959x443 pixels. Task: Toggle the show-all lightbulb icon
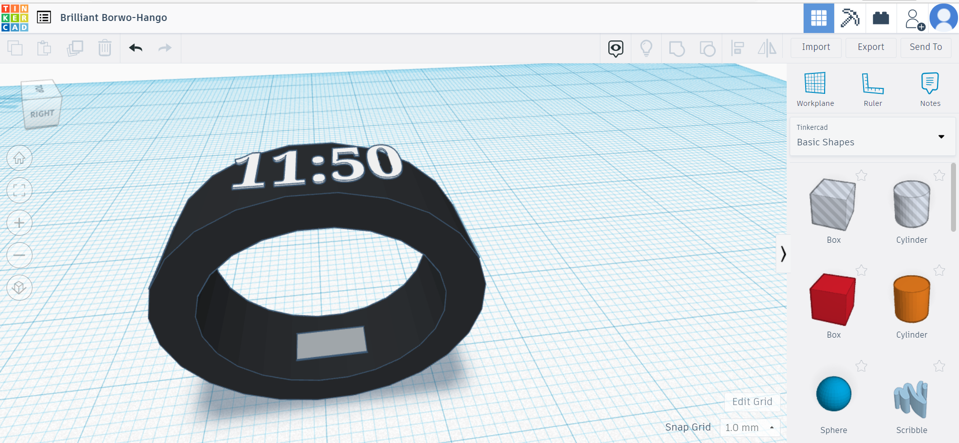(646, 48)
